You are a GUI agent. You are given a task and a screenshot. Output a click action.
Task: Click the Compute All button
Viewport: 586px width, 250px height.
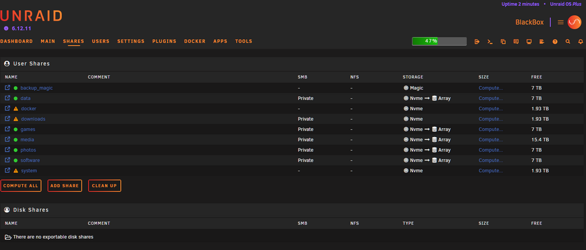point(21,186)
